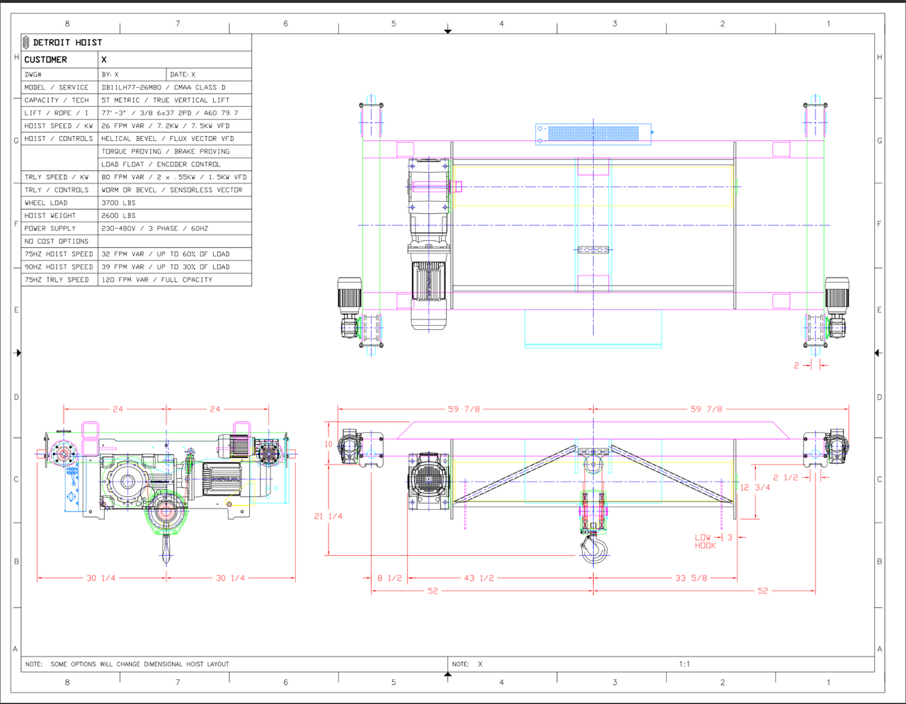This screenshot has height=704, width=906.
Task: Click the load hook in the front elevation
Action: (594, 548)
